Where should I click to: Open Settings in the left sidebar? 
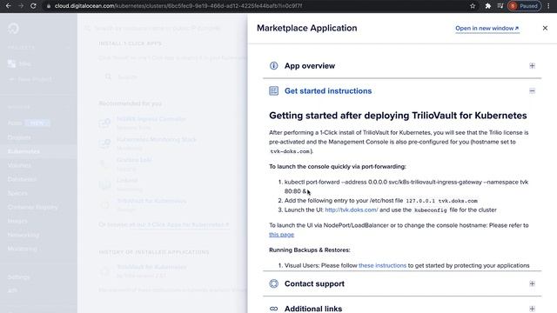coord(18,276)
